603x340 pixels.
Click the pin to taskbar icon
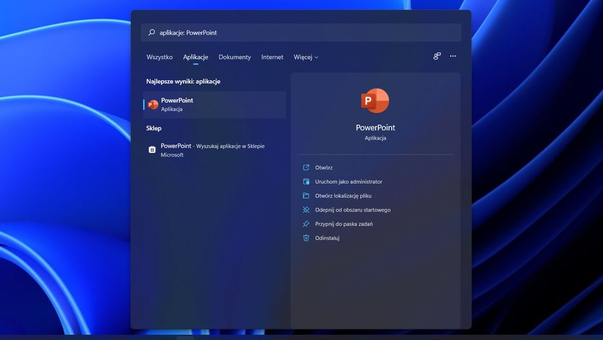coord(306,224)
